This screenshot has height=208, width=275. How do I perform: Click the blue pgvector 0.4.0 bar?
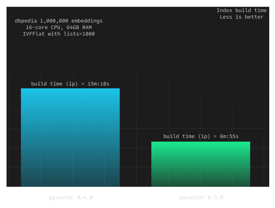pos(70,137)
